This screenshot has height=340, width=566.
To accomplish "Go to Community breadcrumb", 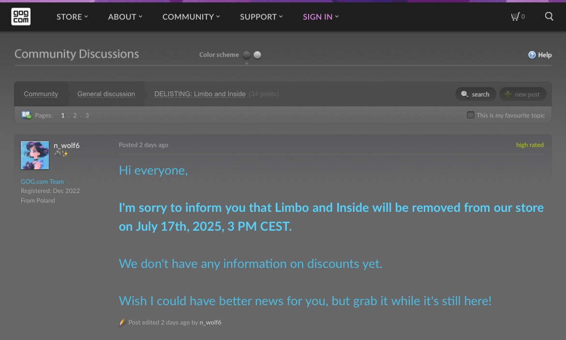I will coord(41,94).
